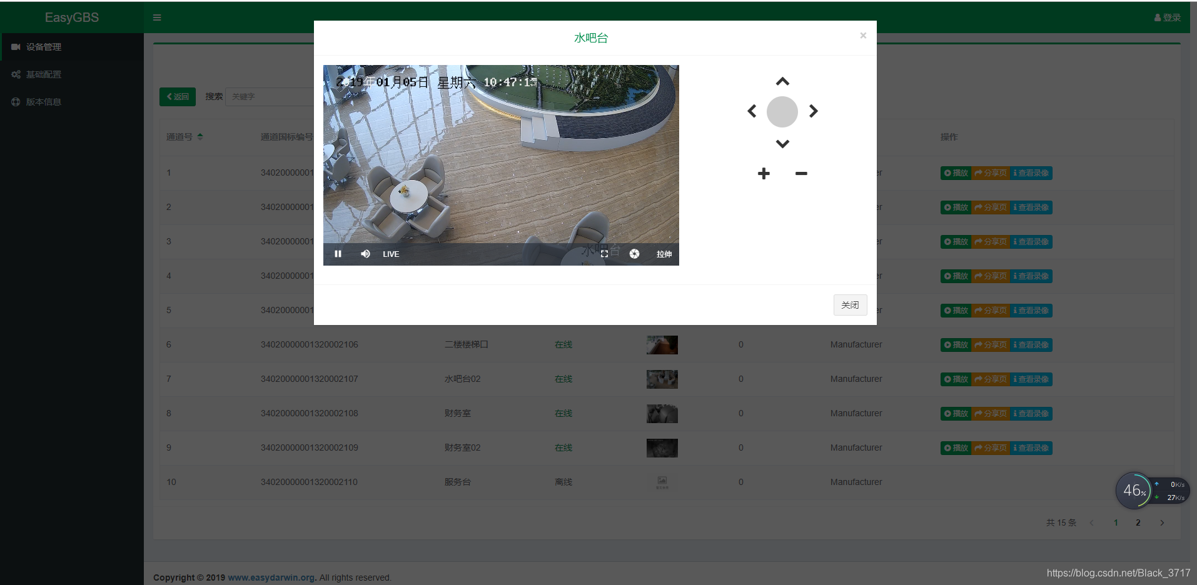The height and width of the screenshot is (585, 1197).
Task: Open snapshot thumbnail of 二楼楼梯口
Action: [x=662, y=345]
